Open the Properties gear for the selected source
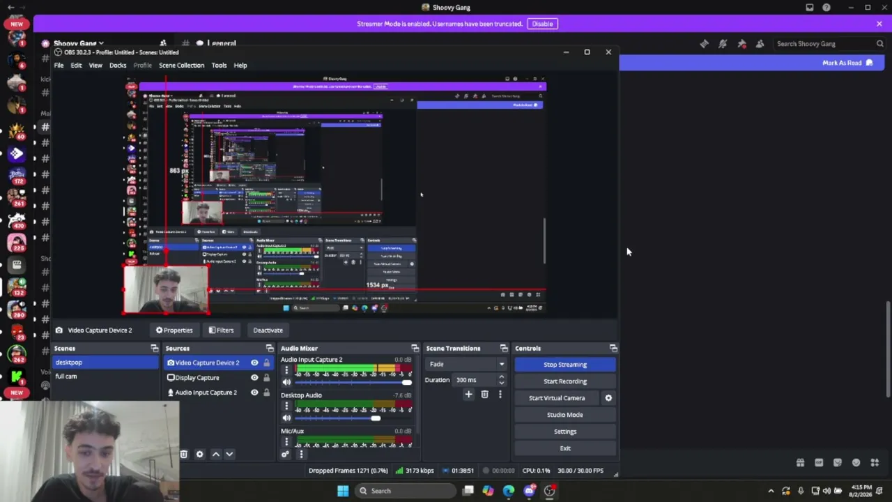This screenshot has height=502, width=892. coord(174,330)
